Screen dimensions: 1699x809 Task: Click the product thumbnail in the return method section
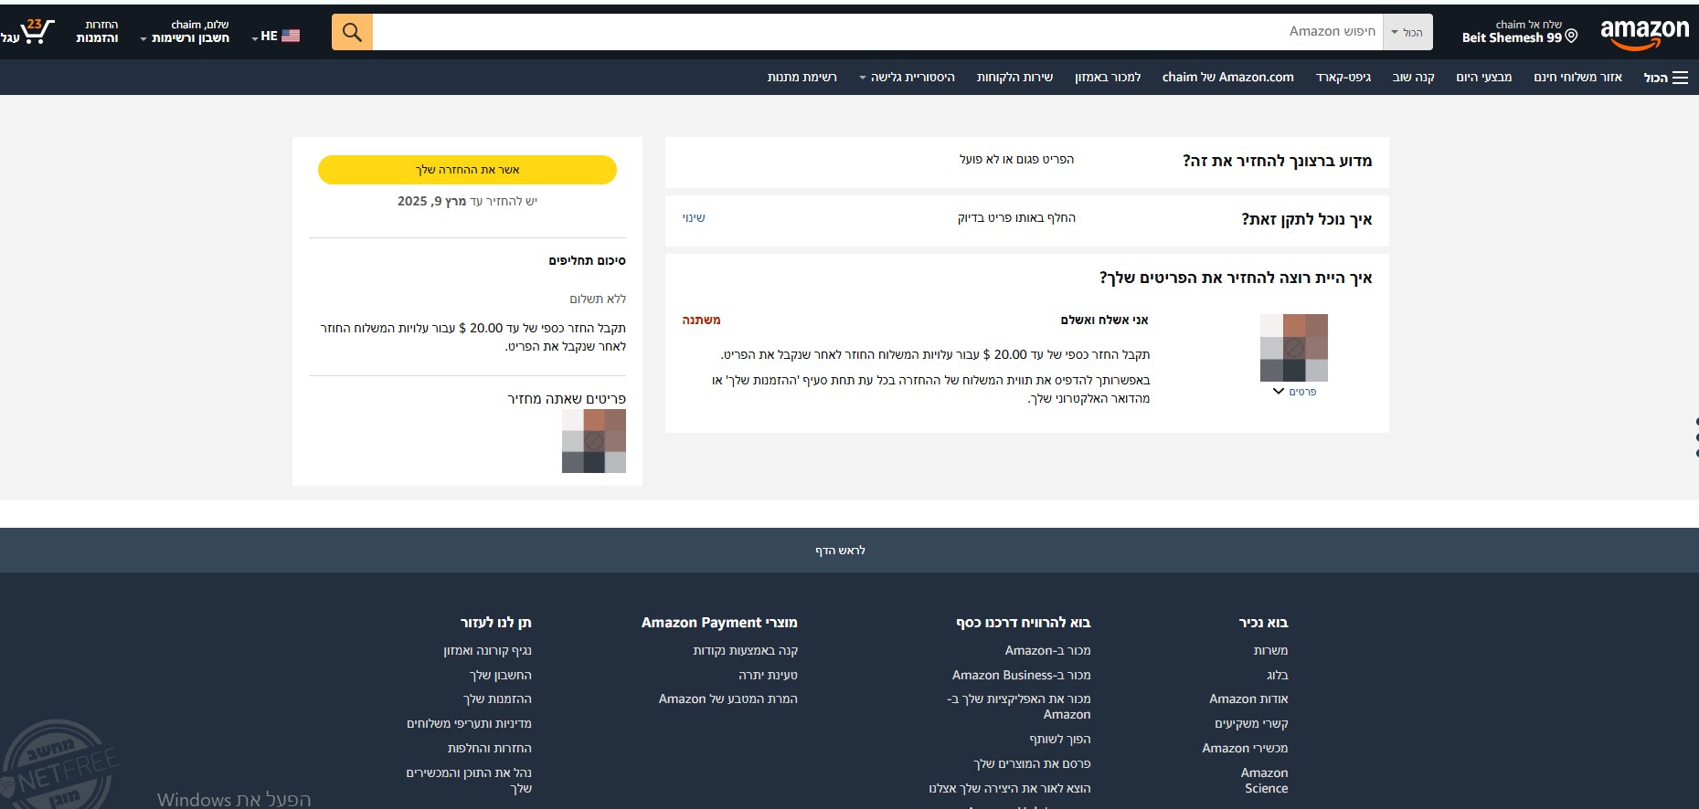point(1294,348)
